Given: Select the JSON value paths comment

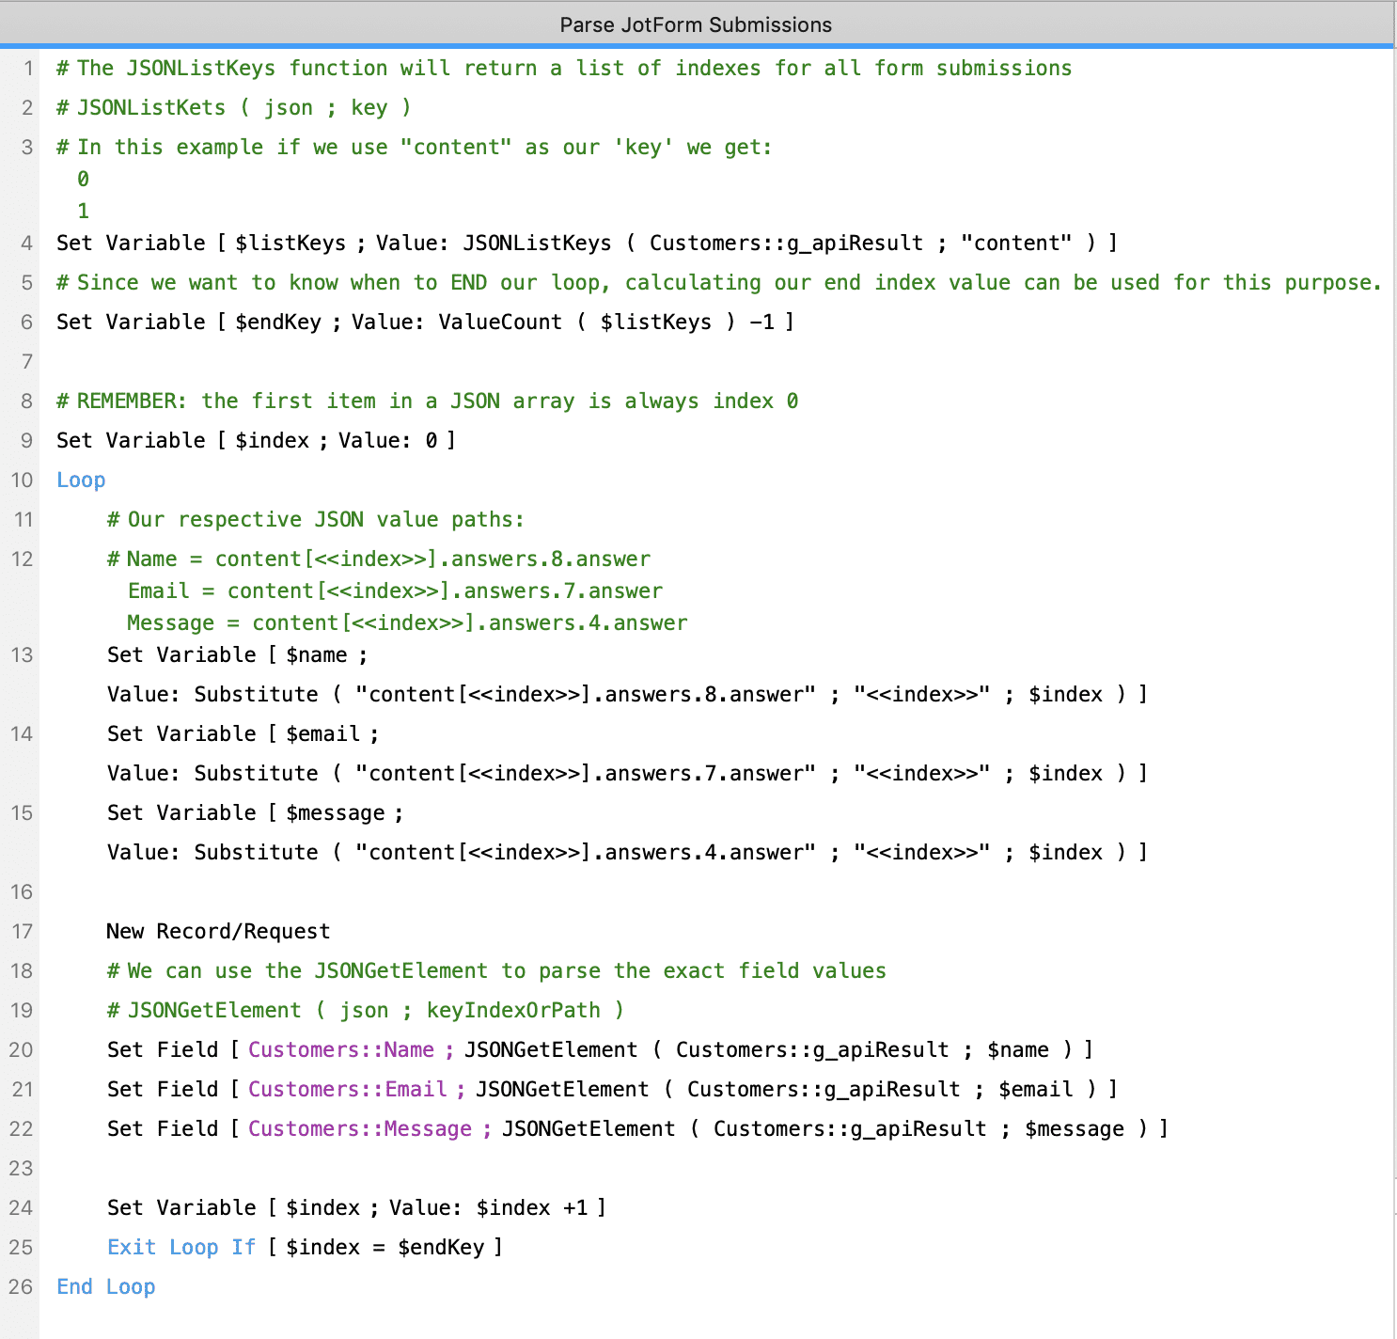Looking at the screenshot, I should 315,519.
